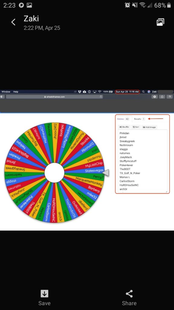The width and height of the screenshot is (174, 310).
Task: Click the Shuffle button
Action: [x=124, y=127]
